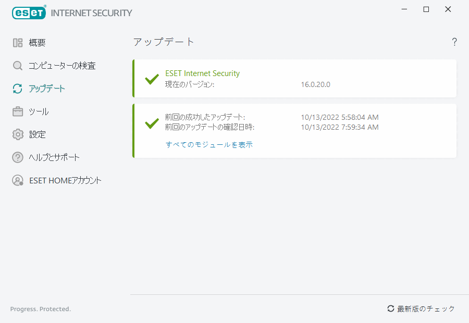
Task: Open help via the top-right question mark
Action: pos(454,42)
